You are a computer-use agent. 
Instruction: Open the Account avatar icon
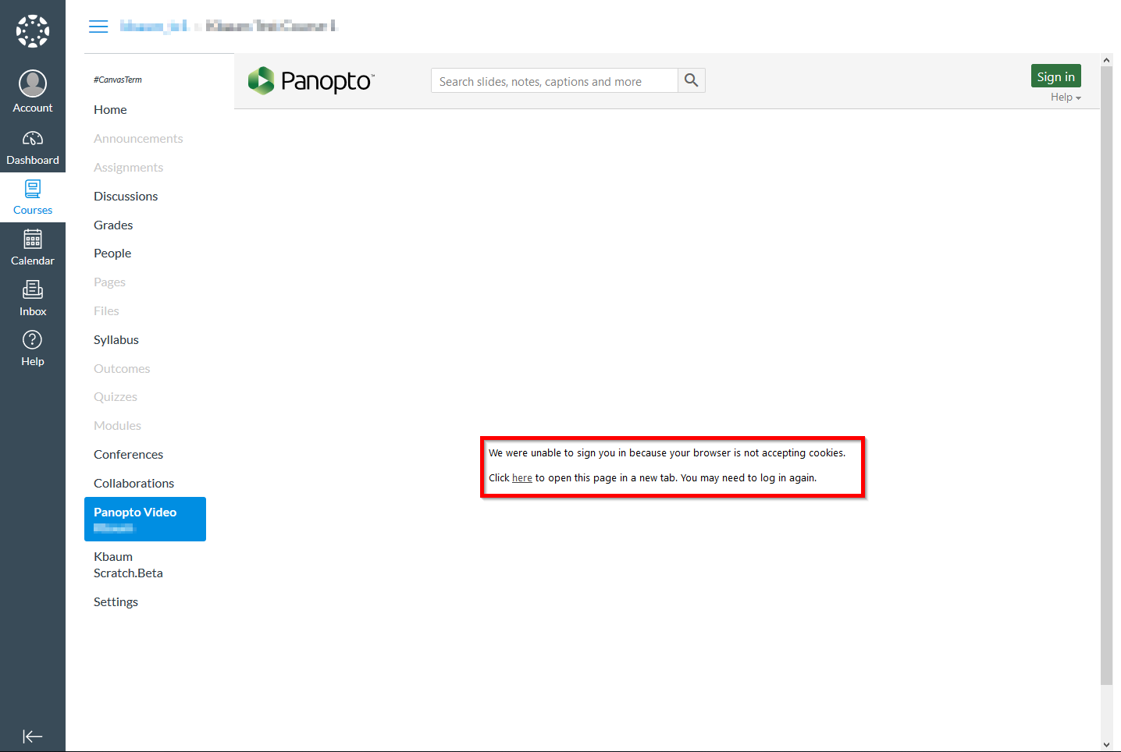33,83
